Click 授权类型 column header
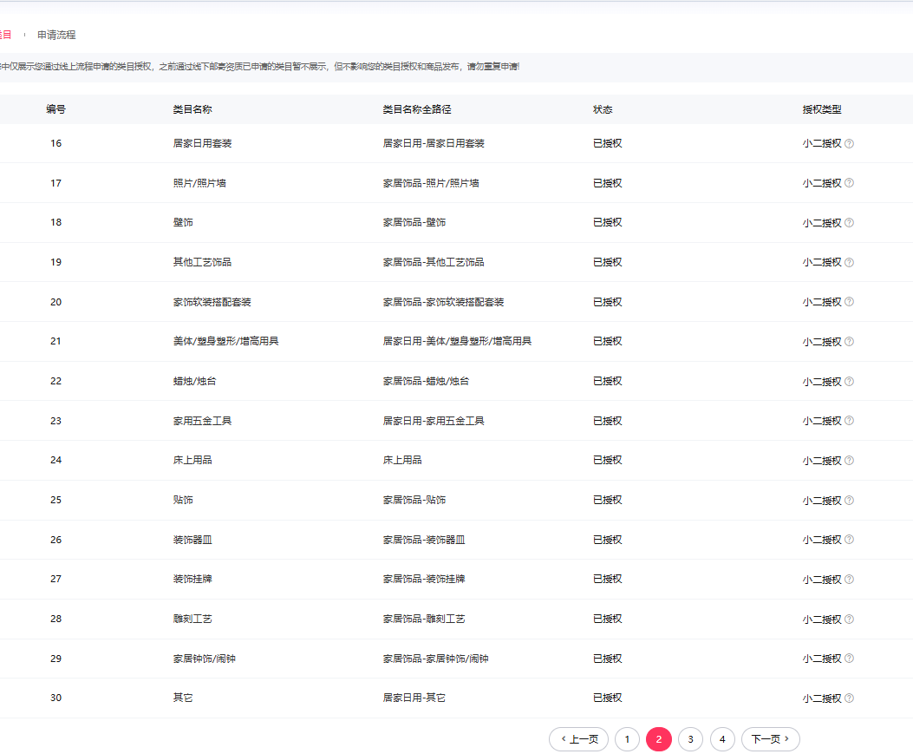Image resolution: width=913 pixels, height=754 pixels. (x=822, y=109)
